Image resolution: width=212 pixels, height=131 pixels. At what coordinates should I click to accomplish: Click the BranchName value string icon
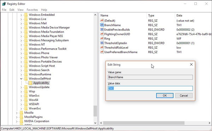point(102,25)
